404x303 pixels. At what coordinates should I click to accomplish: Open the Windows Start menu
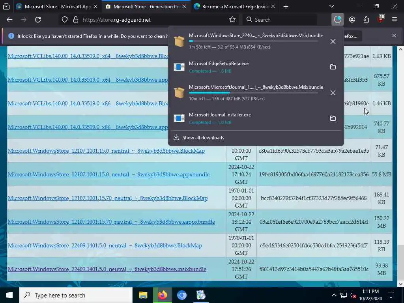pyautogui.click(x=9, y=295)
